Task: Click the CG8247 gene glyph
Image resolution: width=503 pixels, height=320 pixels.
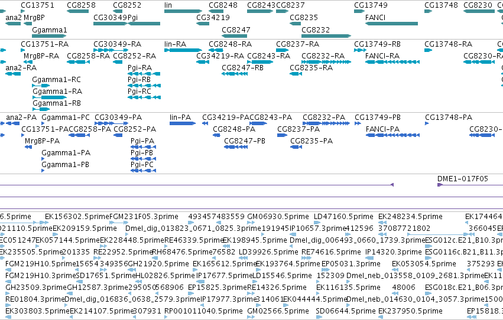Action: coord(234,36)
